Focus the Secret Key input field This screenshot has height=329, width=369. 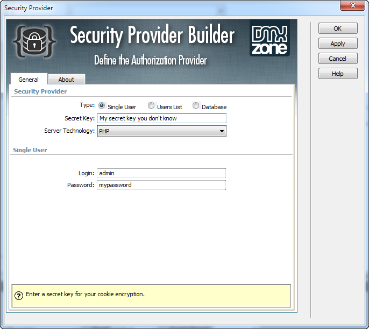point(162,118)
